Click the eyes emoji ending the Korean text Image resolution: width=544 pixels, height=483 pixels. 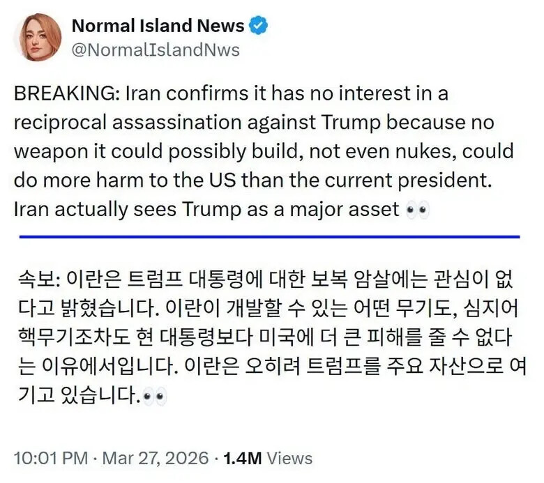[154, 397]
